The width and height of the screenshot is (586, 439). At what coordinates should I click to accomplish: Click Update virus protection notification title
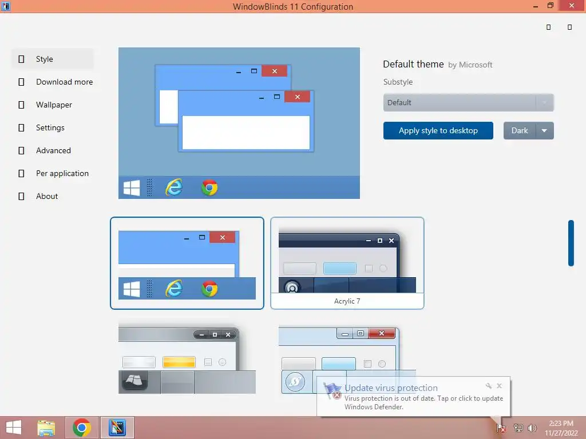point(391,388)
